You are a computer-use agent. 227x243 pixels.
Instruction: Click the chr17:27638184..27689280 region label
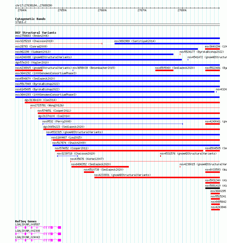[x=34, y=5]
